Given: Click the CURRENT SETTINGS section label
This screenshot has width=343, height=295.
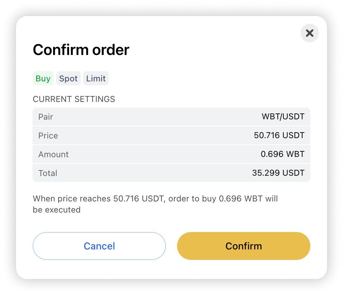Looking at the screenshot, I should tap(74, 99).
